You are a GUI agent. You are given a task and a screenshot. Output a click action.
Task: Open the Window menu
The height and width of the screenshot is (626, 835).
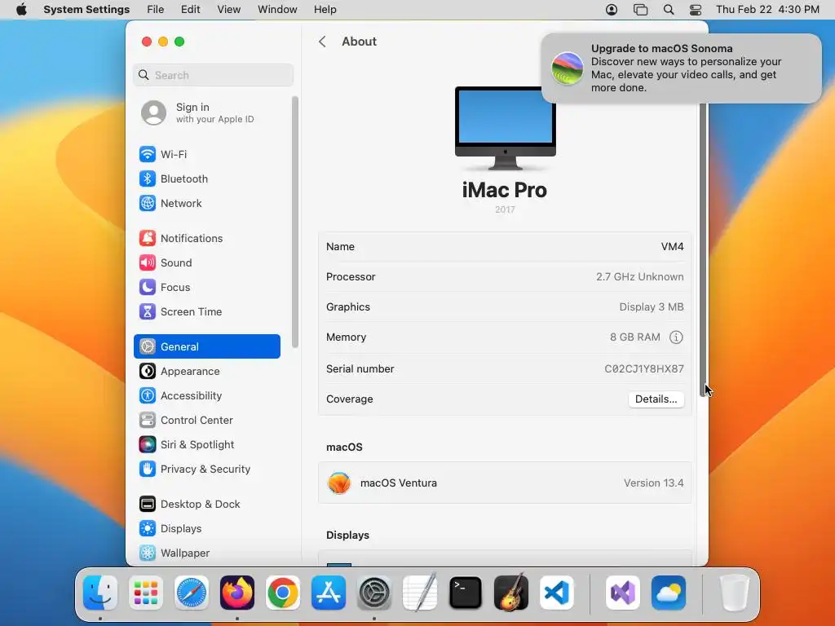pos(277,10)
